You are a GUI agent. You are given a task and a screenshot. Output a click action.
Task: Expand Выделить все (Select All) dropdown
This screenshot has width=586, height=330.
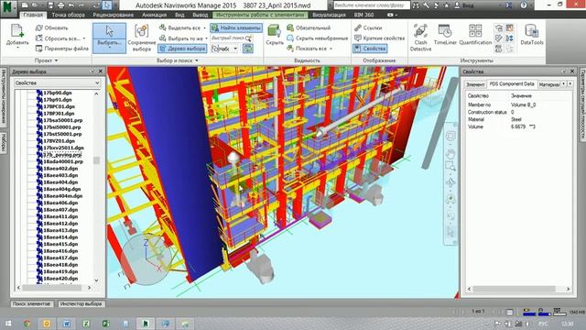click(x=204, y=28)
